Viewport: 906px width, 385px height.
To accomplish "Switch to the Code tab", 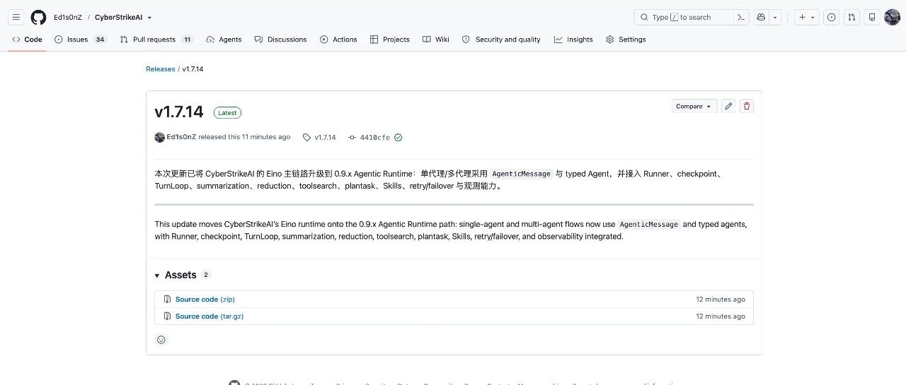I will (27, 40).
